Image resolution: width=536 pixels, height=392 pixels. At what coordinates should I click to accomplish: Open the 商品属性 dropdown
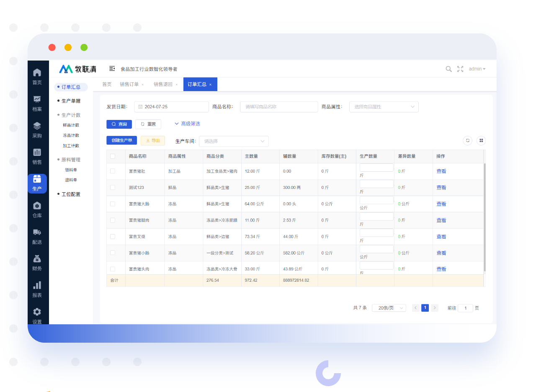(384, 107)
